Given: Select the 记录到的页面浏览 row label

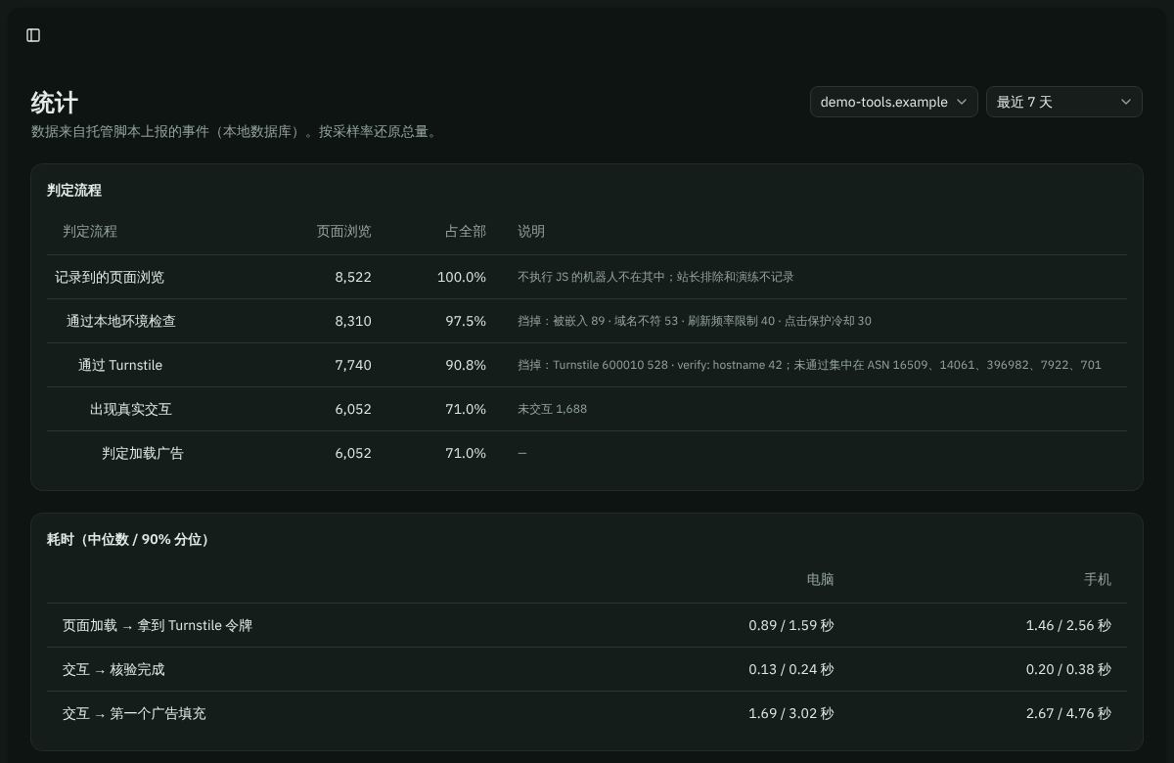Looking at the screenshot, I should tap(110, 277).
